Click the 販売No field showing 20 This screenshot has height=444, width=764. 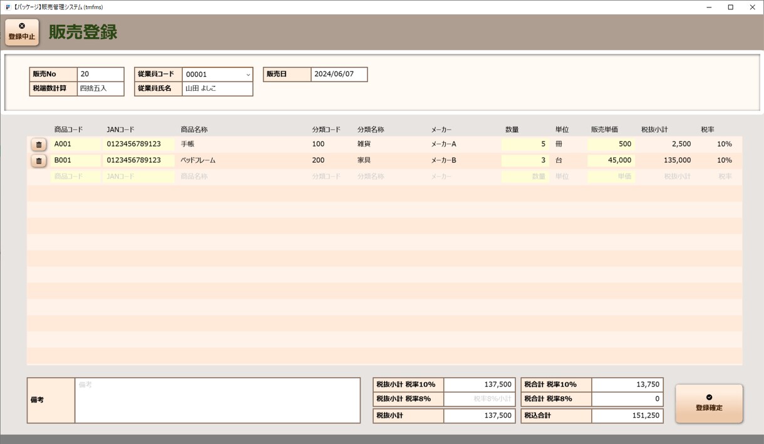(101, 74)
